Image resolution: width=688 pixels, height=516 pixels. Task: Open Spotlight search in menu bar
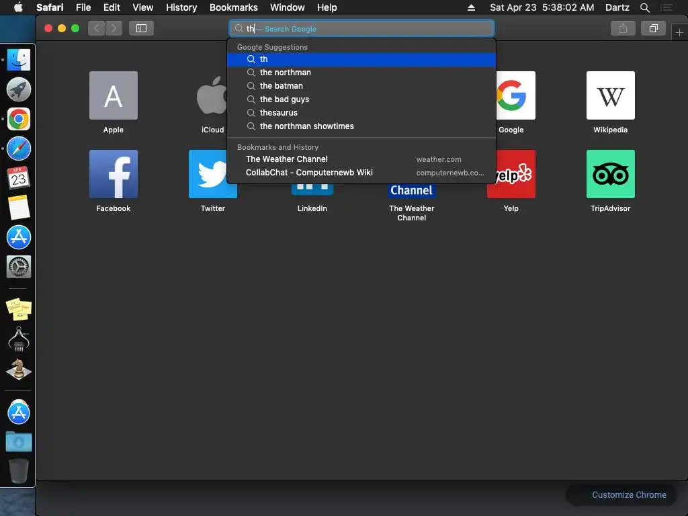pos(644,7)
